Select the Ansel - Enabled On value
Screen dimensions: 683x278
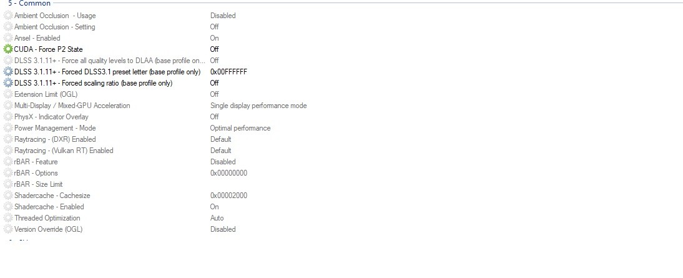coord(214,38)
